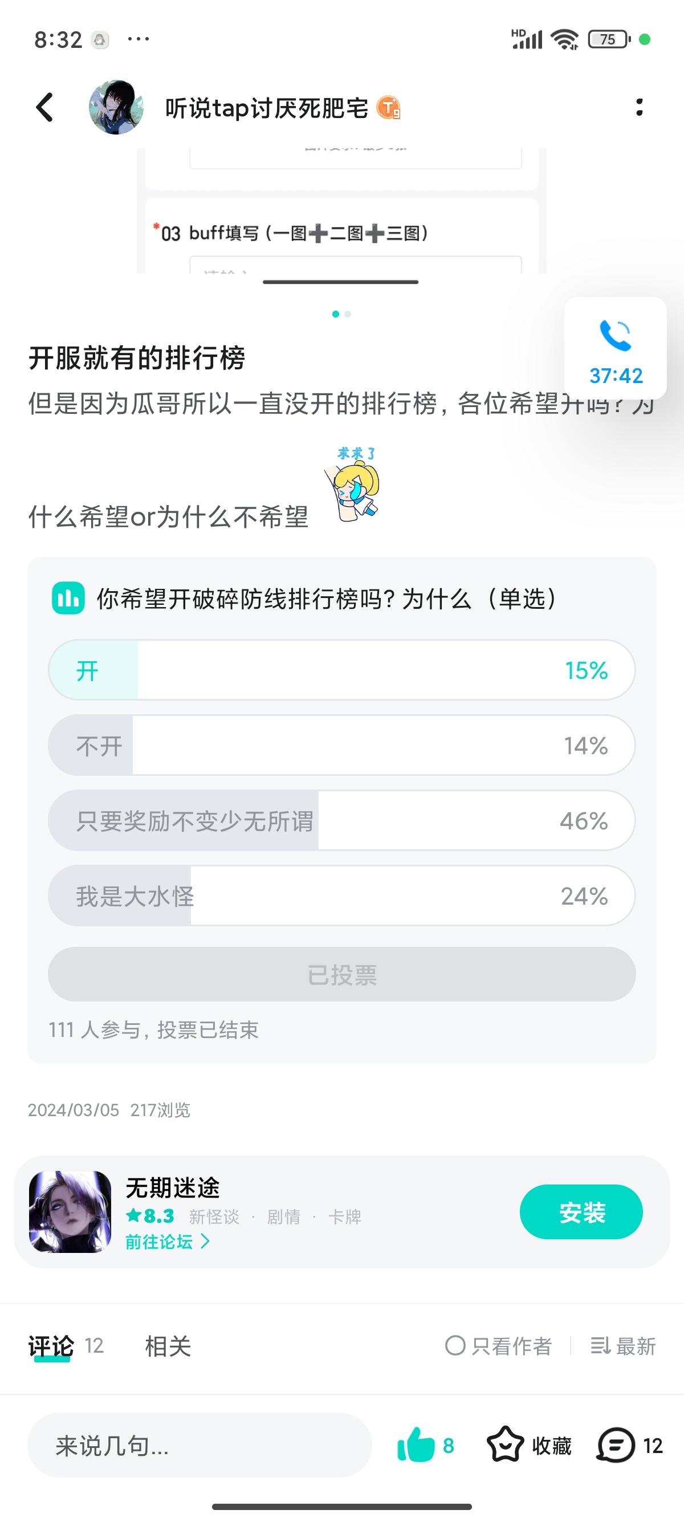The width and height of the screenshot is (684, 1522).
Task: Tap the back arrow icon
Action: 45,108
